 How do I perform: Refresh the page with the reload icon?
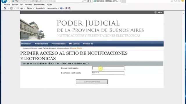90,1
